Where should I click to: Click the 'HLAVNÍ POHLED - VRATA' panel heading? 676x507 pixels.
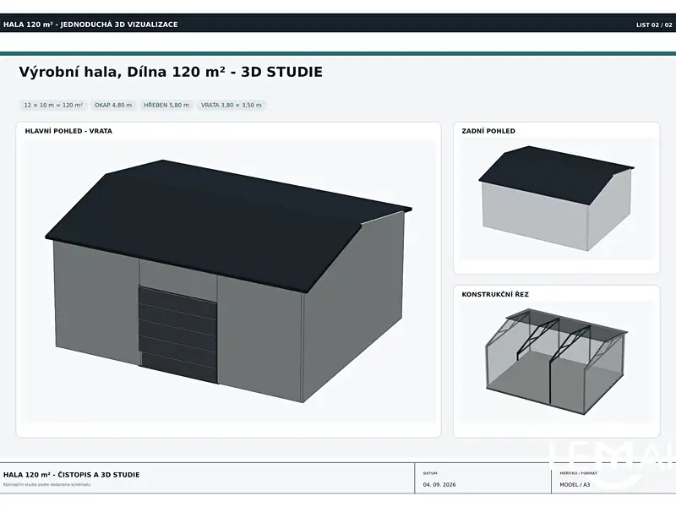(x=68, y=131)
